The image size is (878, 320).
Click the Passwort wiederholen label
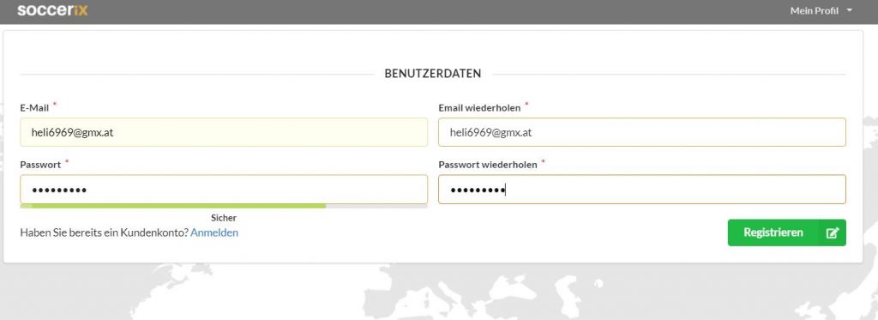(488, 165)
